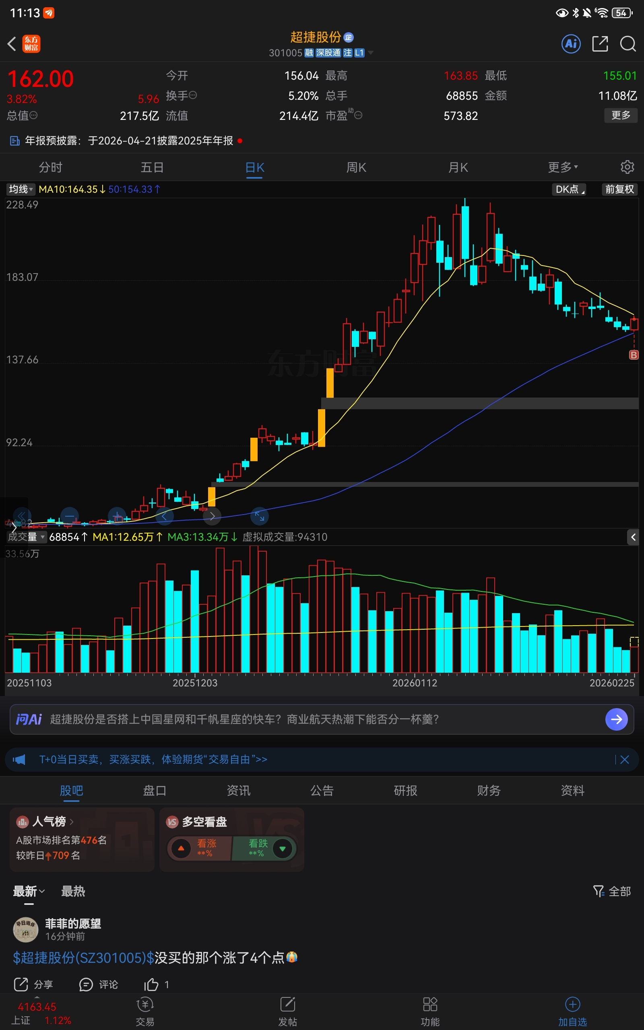Tap the info icon next to 换手
Image resolution: width=644 pixels, height=1030 pixels.
pyautogui.click(x=192, y=95)
